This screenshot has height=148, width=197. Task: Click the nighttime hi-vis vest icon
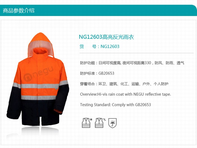click(x=100, y=123)
